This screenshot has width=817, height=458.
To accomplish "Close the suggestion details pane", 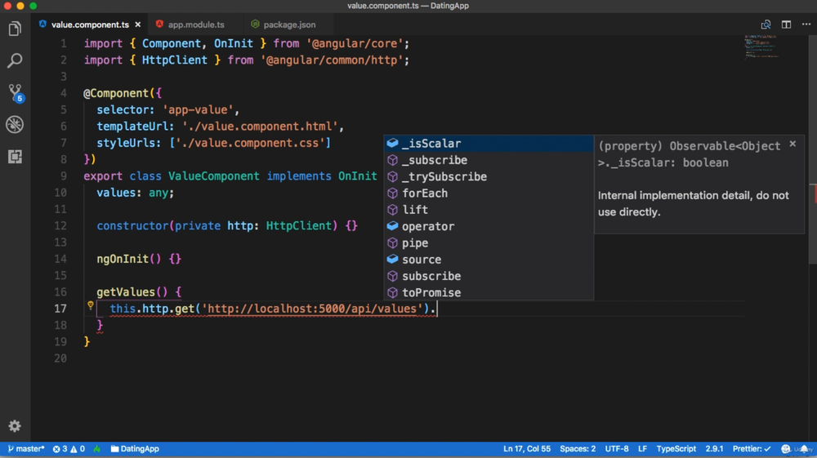I will (792, 145).
